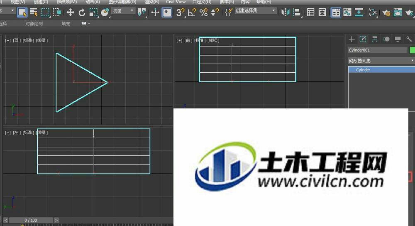415x226 pixels.
Task: Click the Use Pivot Point Center button
Action: coord(142,12)
